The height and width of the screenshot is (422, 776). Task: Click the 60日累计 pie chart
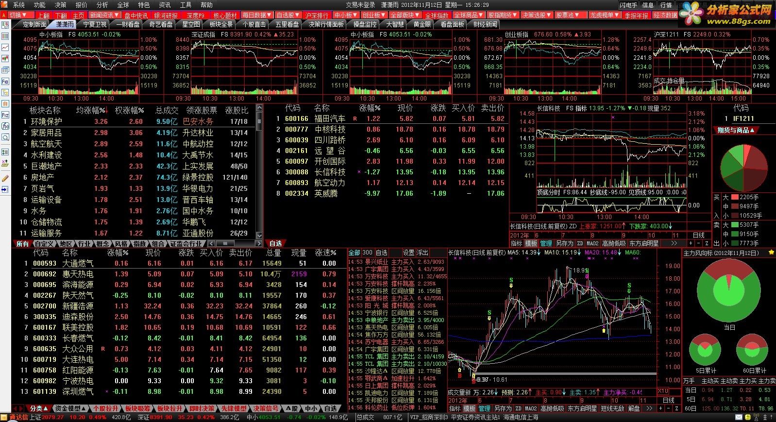[x=752, y=350]
